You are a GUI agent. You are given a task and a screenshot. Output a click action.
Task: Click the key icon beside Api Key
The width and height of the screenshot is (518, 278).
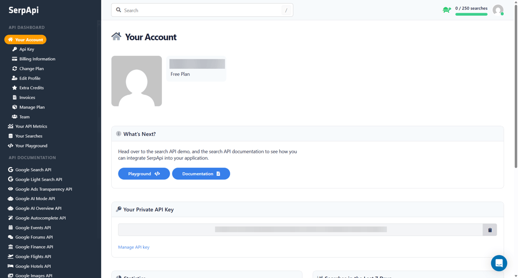(15, 49)
